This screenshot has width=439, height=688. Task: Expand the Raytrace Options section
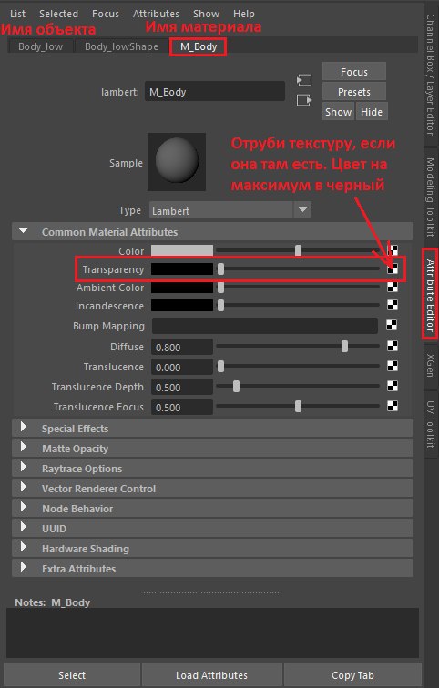click(24, 468)
